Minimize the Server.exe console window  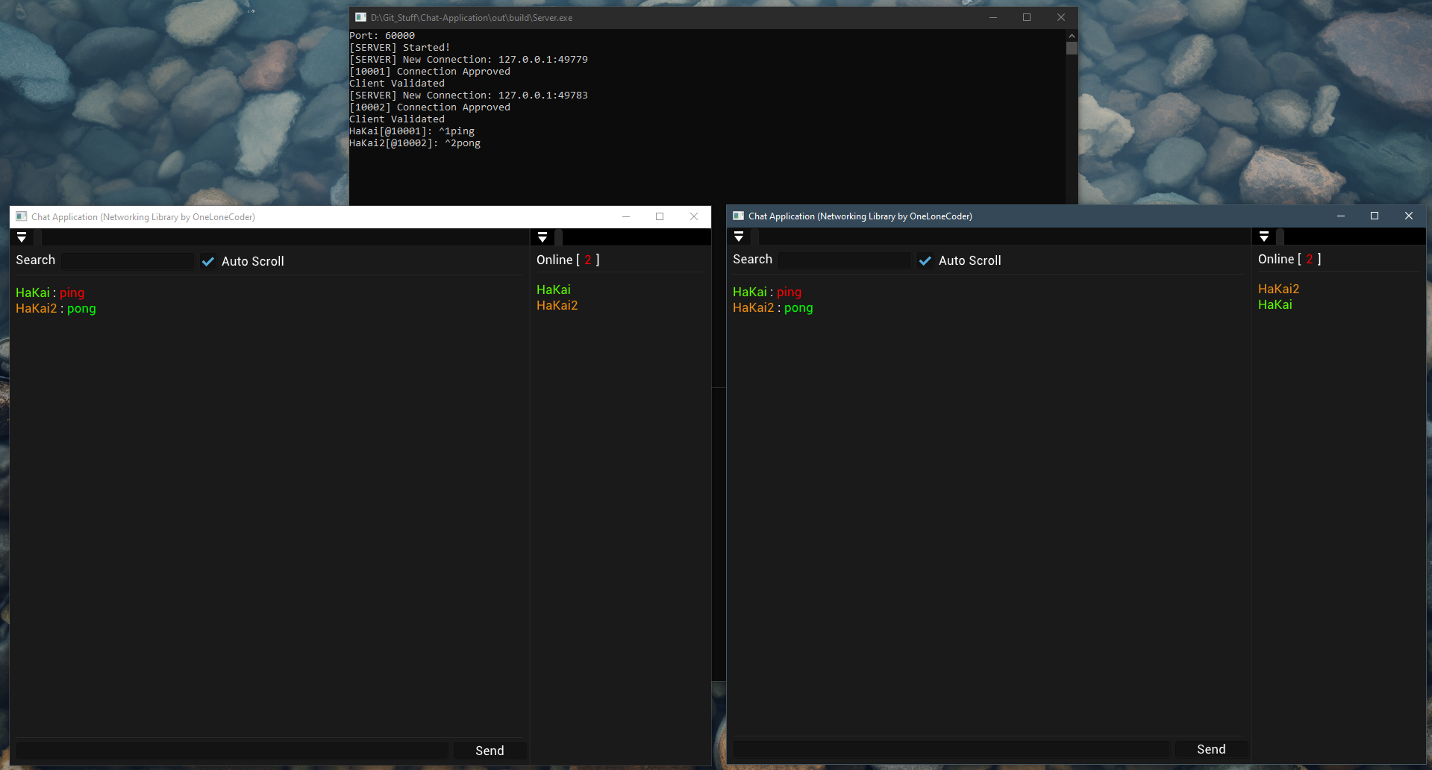993,17
